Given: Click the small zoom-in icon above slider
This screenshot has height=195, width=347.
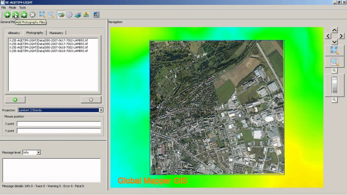Looking at the screenshot, I should click(x=335, y=71).
